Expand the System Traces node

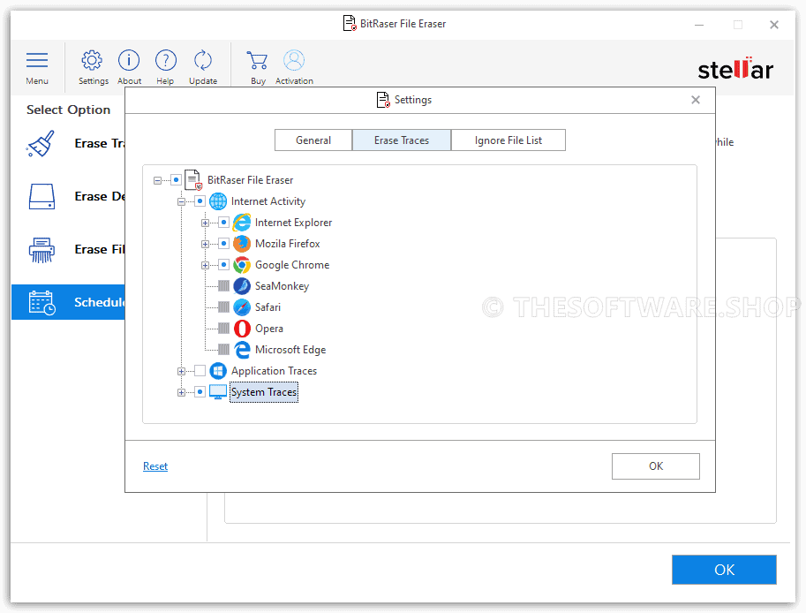[181, 392]
